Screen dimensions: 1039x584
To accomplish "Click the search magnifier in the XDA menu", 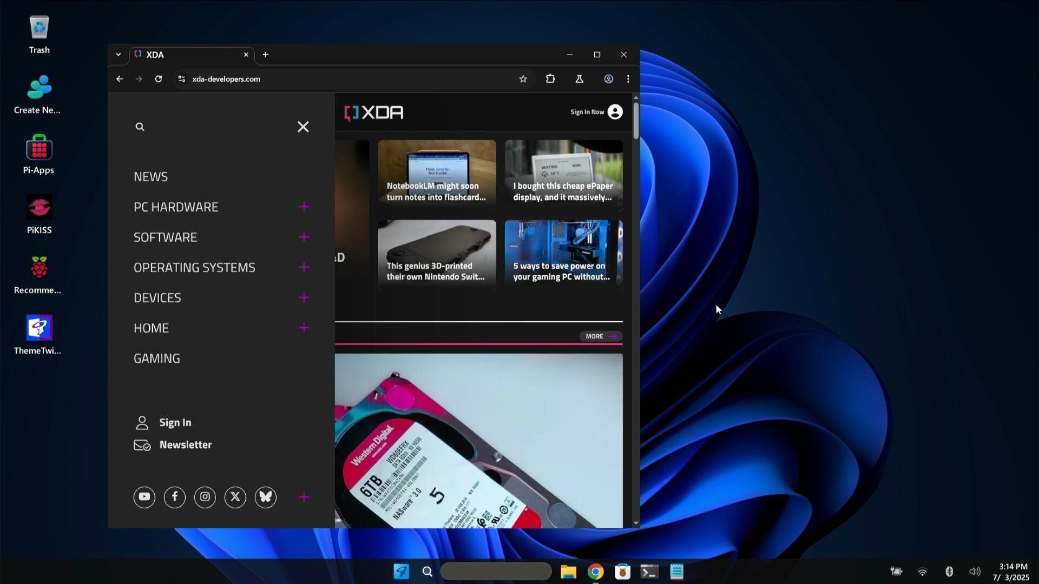I will point(140,127).
